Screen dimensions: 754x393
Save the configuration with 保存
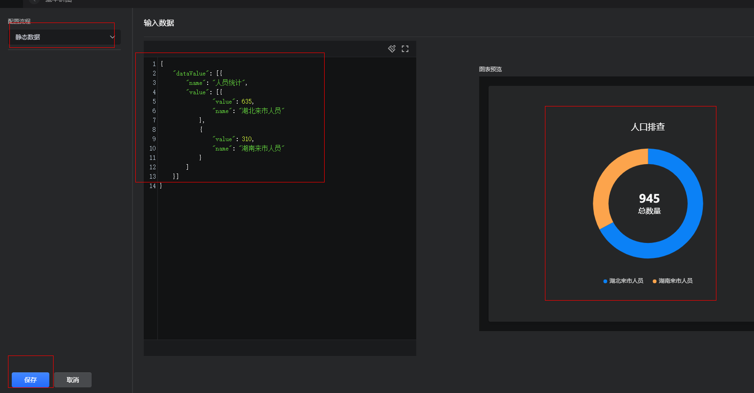pyautogui.click(x=31, y=380)
